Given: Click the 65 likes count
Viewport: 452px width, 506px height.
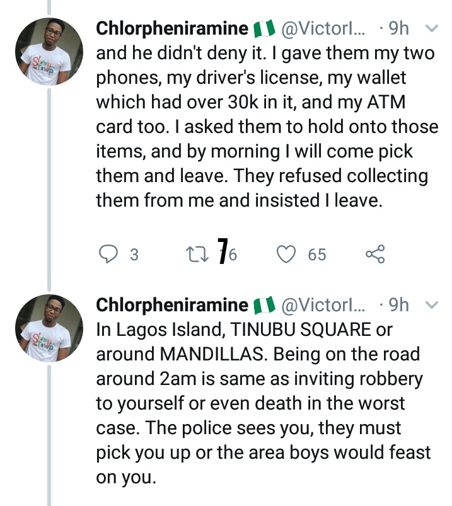Looking at the screenshot, I should point(317,255).
